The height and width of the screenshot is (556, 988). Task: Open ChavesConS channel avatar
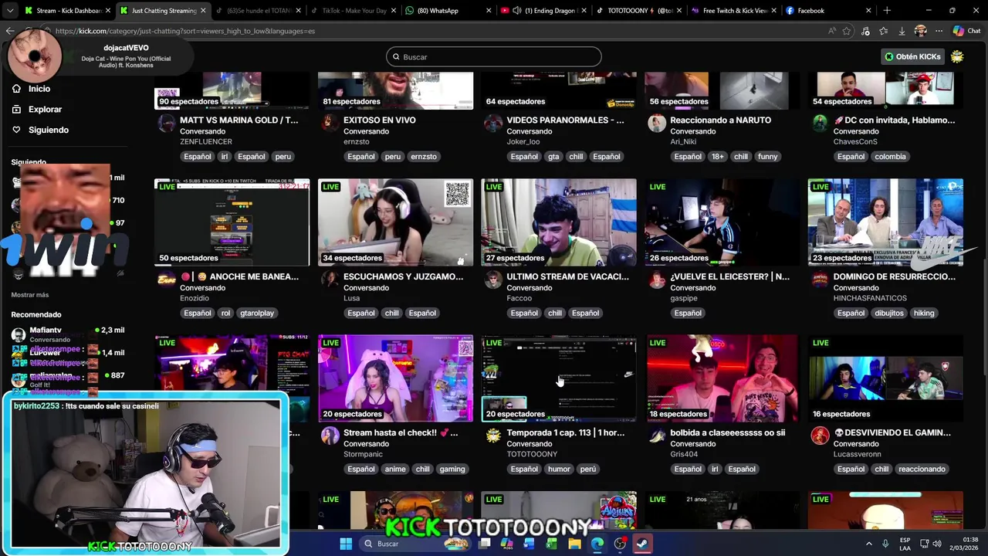tap(820, 124)
